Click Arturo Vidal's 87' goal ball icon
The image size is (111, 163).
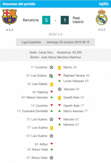[51, 158]
